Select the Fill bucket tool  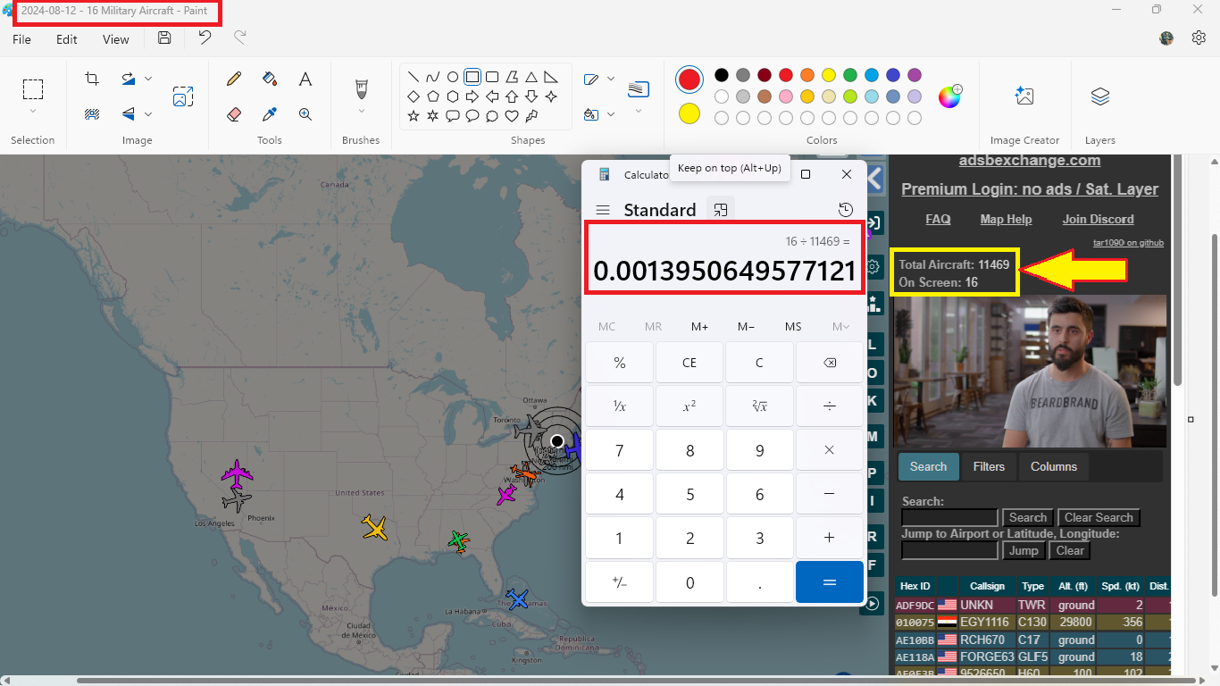click(x=270, y=79)
